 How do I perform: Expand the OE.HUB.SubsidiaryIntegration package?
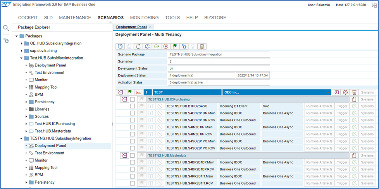22,43
